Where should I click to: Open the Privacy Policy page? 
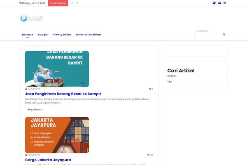[62, 35]
